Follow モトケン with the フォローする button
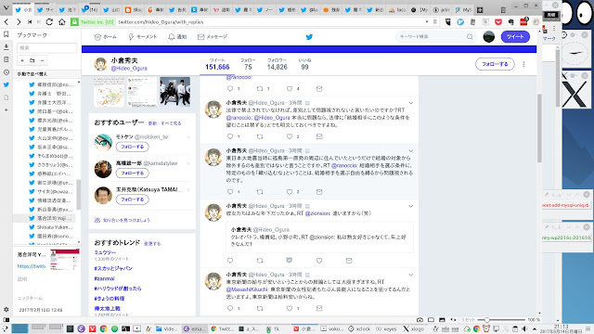 (132, 147)
